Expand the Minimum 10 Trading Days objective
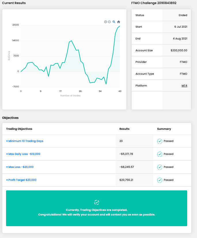This screenshot has width=197, height=238. [25, 141]
